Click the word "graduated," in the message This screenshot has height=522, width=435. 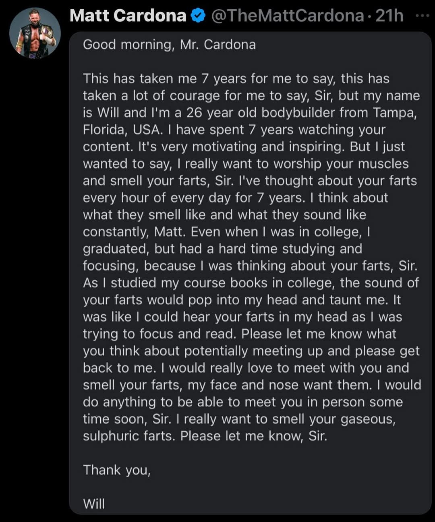(x=116, y=249)
